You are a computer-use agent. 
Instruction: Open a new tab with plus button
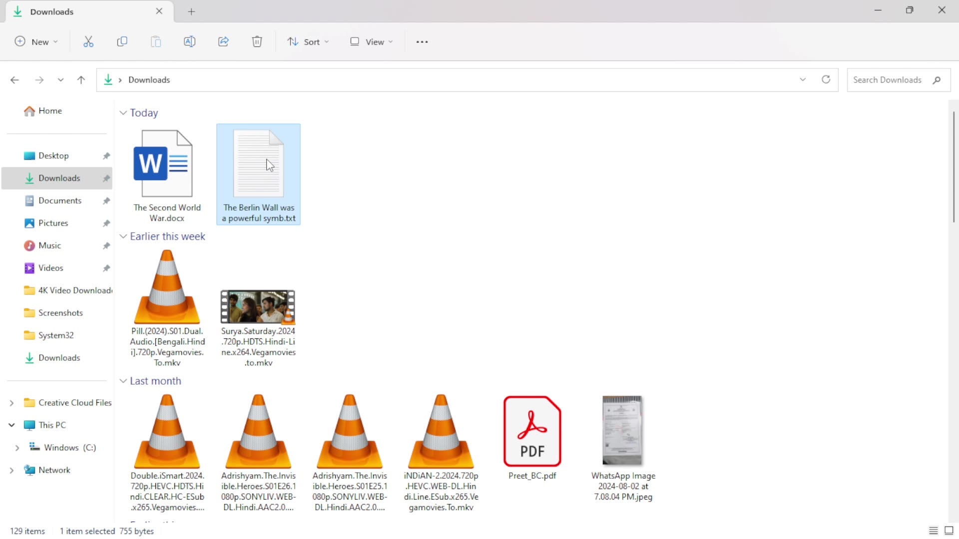(191, 11)
